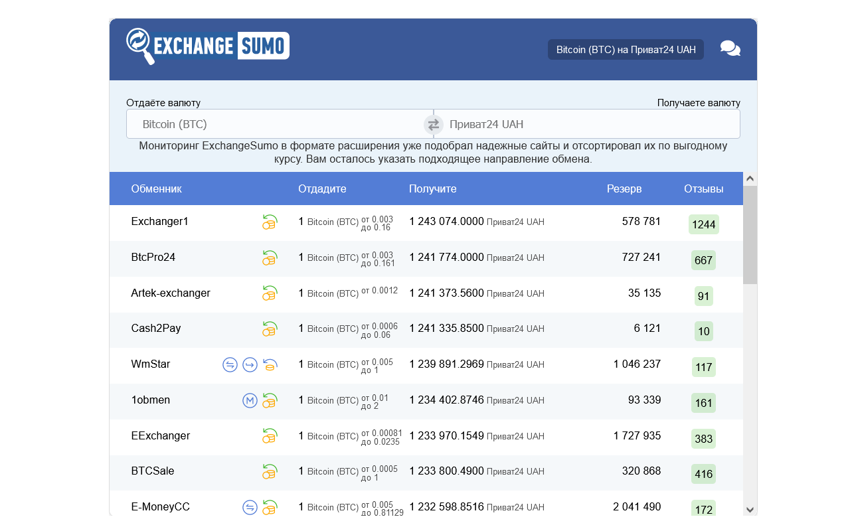This screenshot has width=850, height=531.
Task: Open the 161 reviews badge for 1obmen
Action: 704,403
